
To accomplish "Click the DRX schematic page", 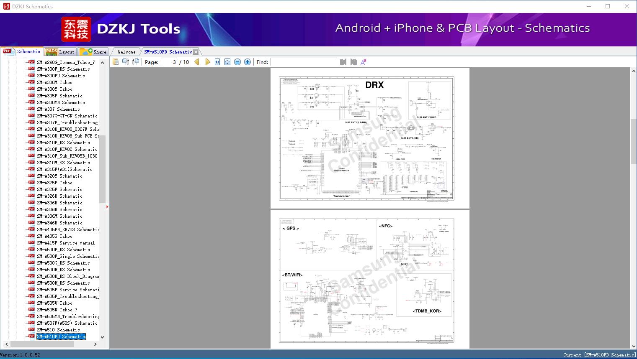I will [x=370, y=138].
